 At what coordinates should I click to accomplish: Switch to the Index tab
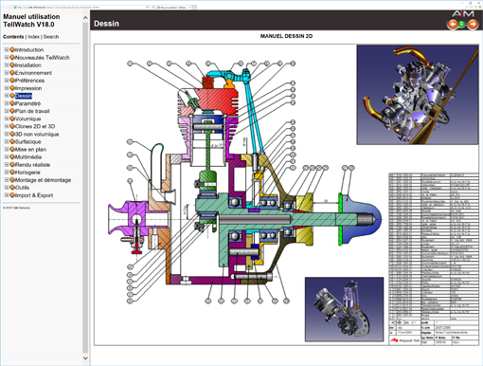(33, 37)
